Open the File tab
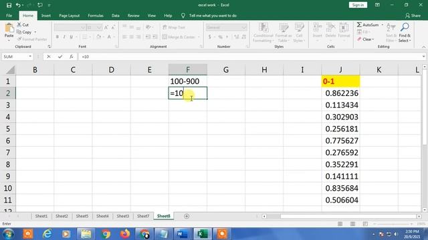The width and height of the screenshot is (428, 240). tap(9, 16)
